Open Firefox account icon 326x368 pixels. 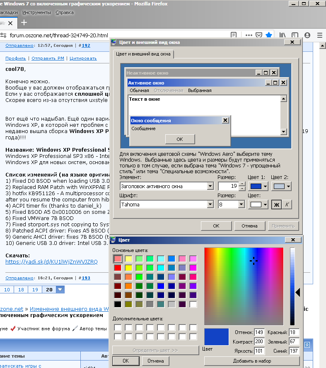coord(307,35)
